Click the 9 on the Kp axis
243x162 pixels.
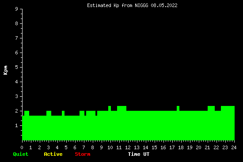click(x=17, y=9)
